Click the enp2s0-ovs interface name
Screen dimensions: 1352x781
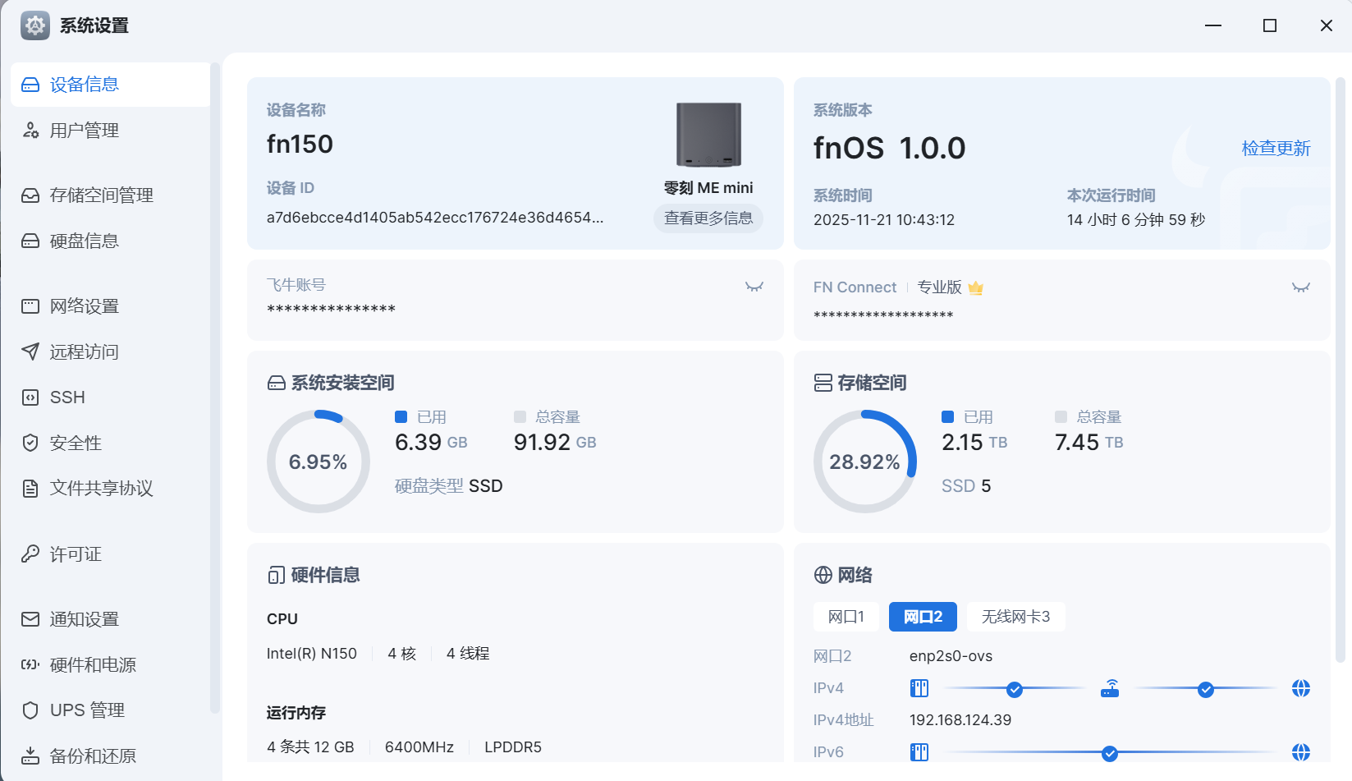coord(951,656)
